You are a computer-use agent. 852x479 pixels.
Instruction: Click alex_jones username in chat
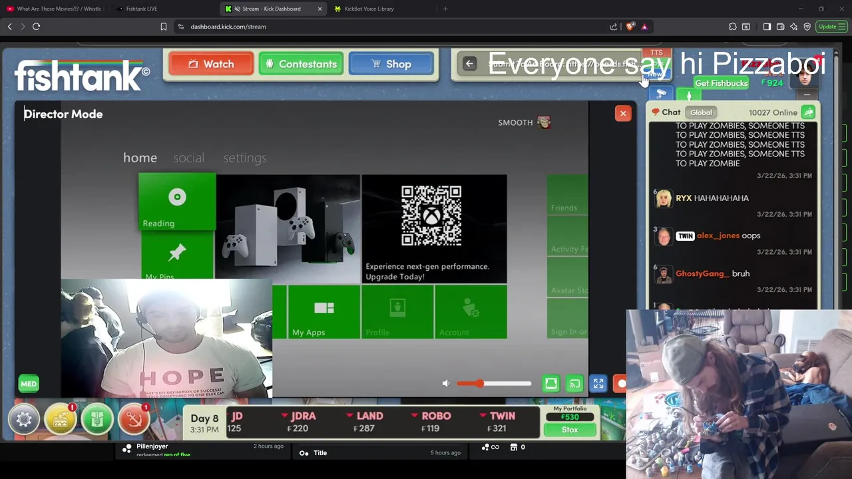(718, 236)
